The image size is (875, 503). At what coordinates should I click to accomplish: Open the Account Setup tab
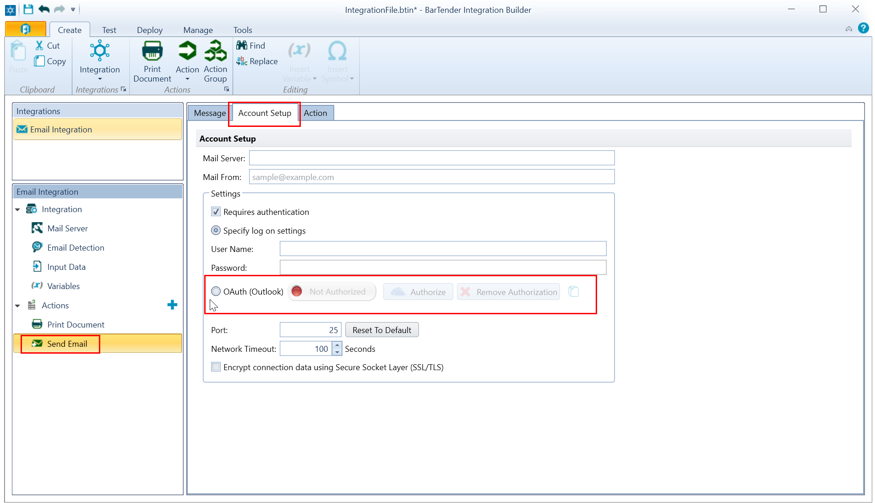pos(265,113)
